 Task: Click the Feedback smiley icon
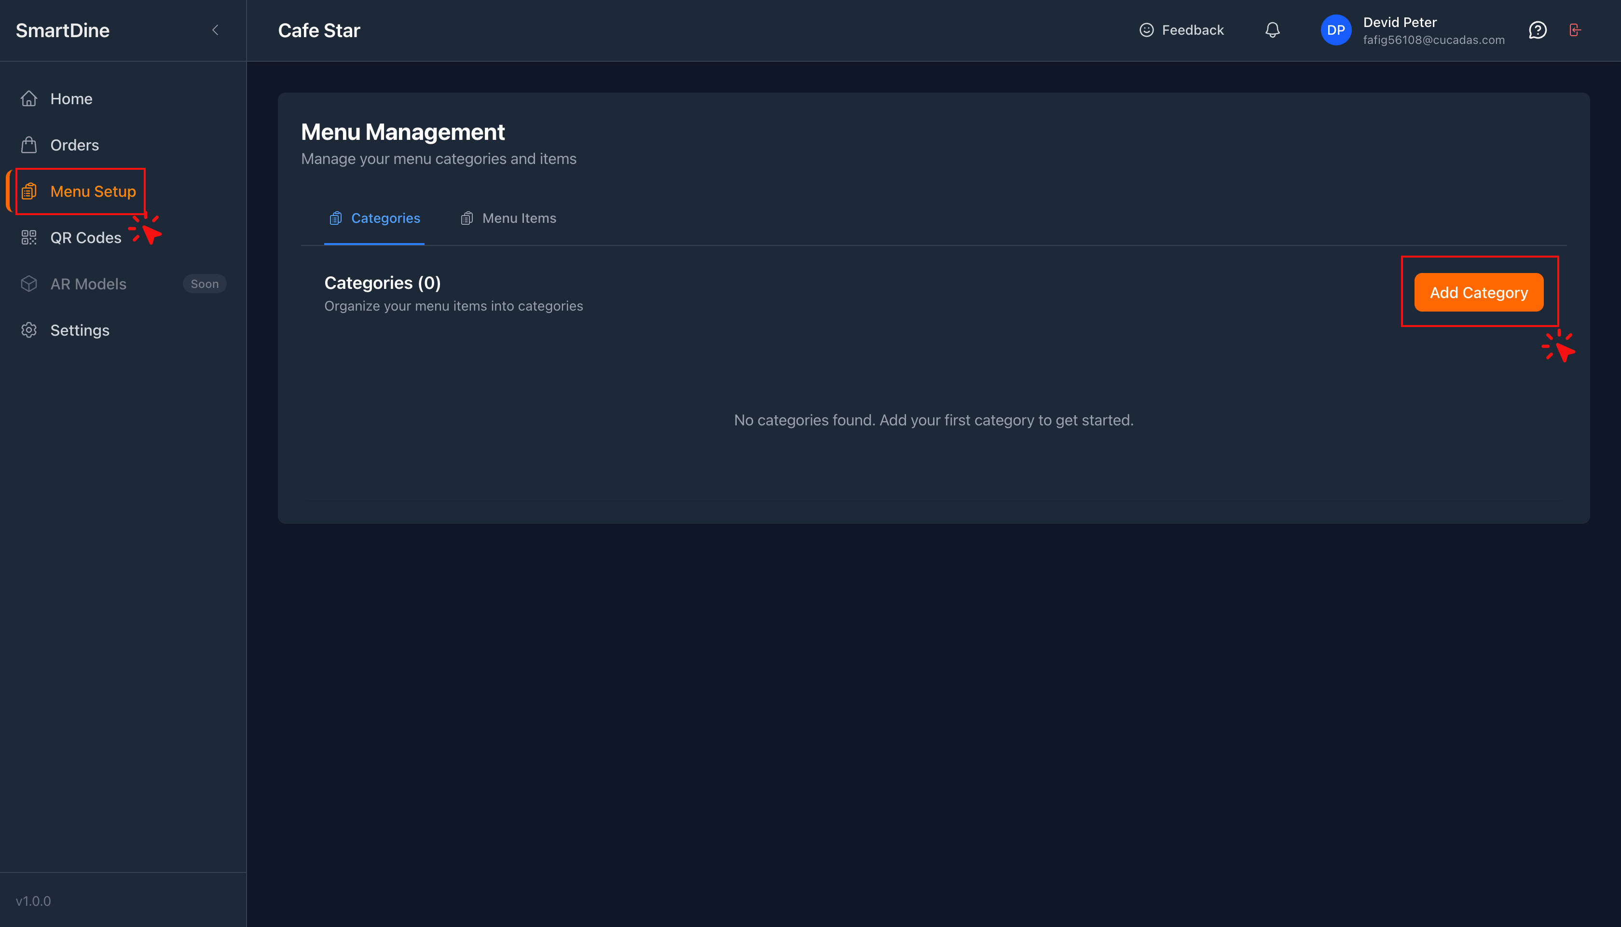coord(1146,30)
